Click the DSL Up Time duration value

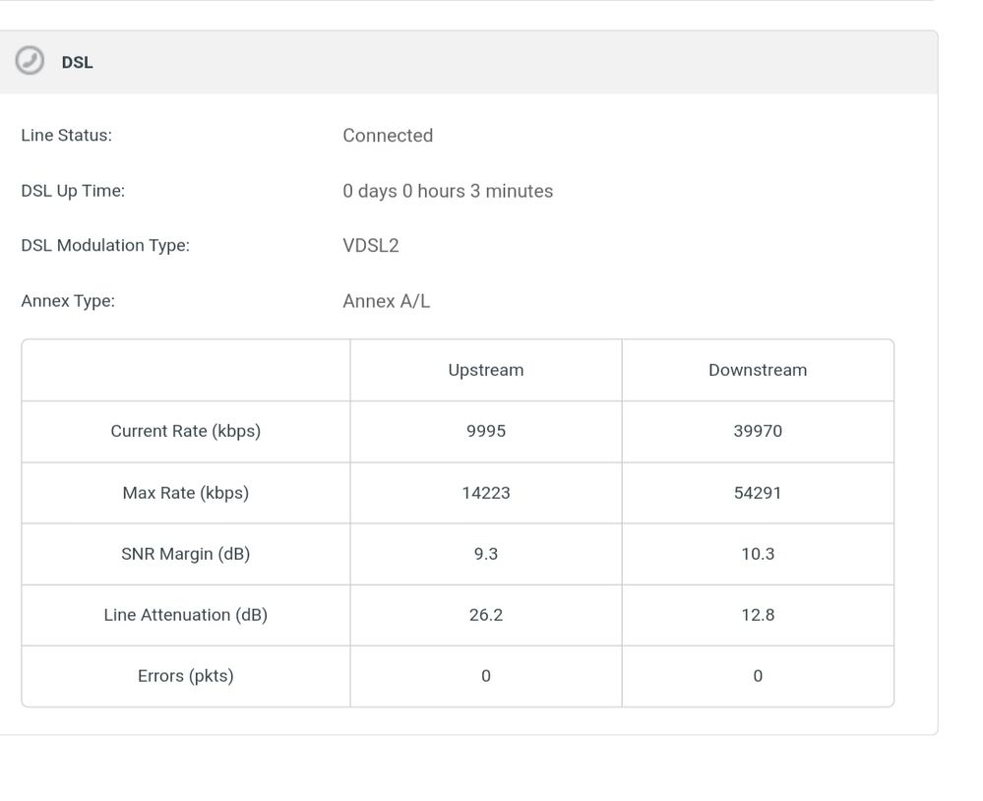pos(448,191)
